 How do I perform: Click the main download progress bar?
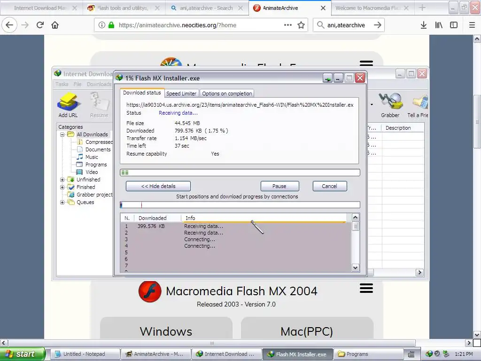(240, 173)
